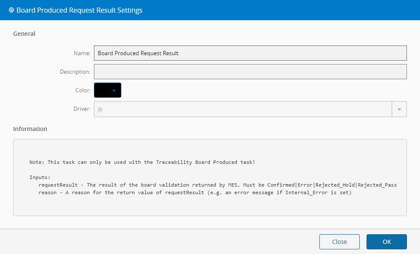Select the Description field label
The width and height of the screenshot is (420, 254).
(x=75, y=72)
